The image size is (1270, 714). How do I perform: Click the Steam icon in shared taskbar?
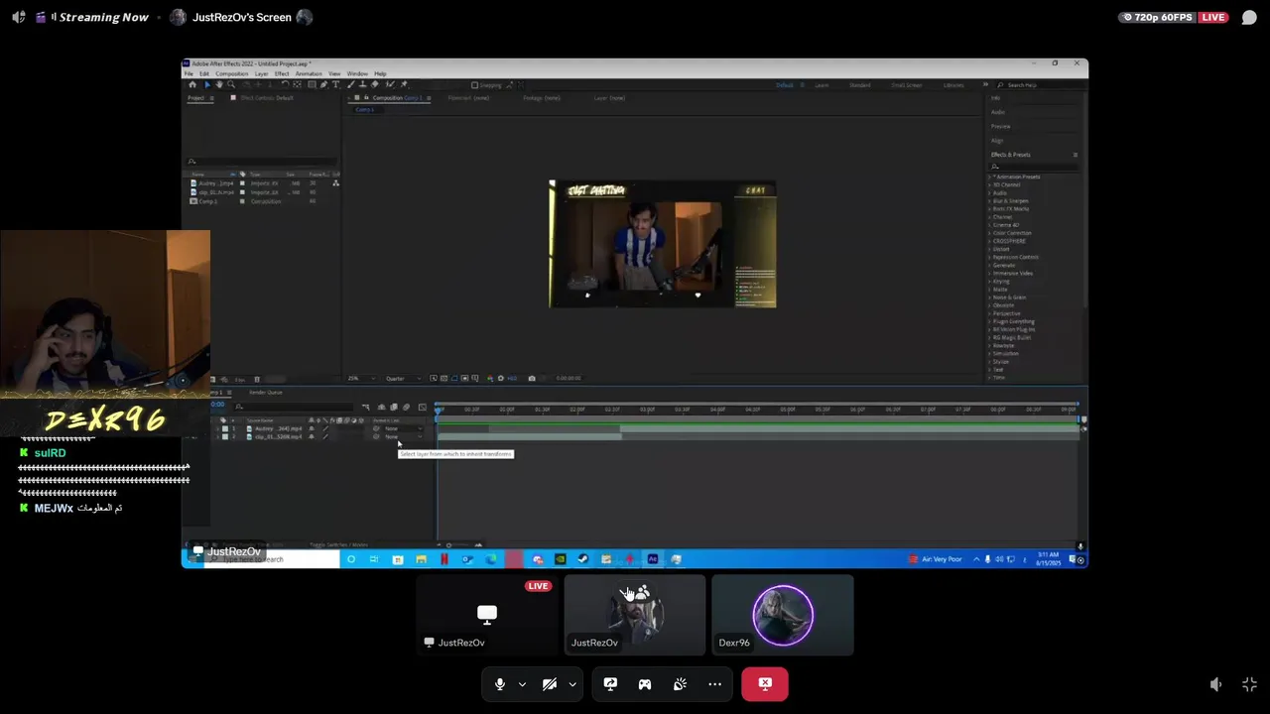tap(582, 559)
